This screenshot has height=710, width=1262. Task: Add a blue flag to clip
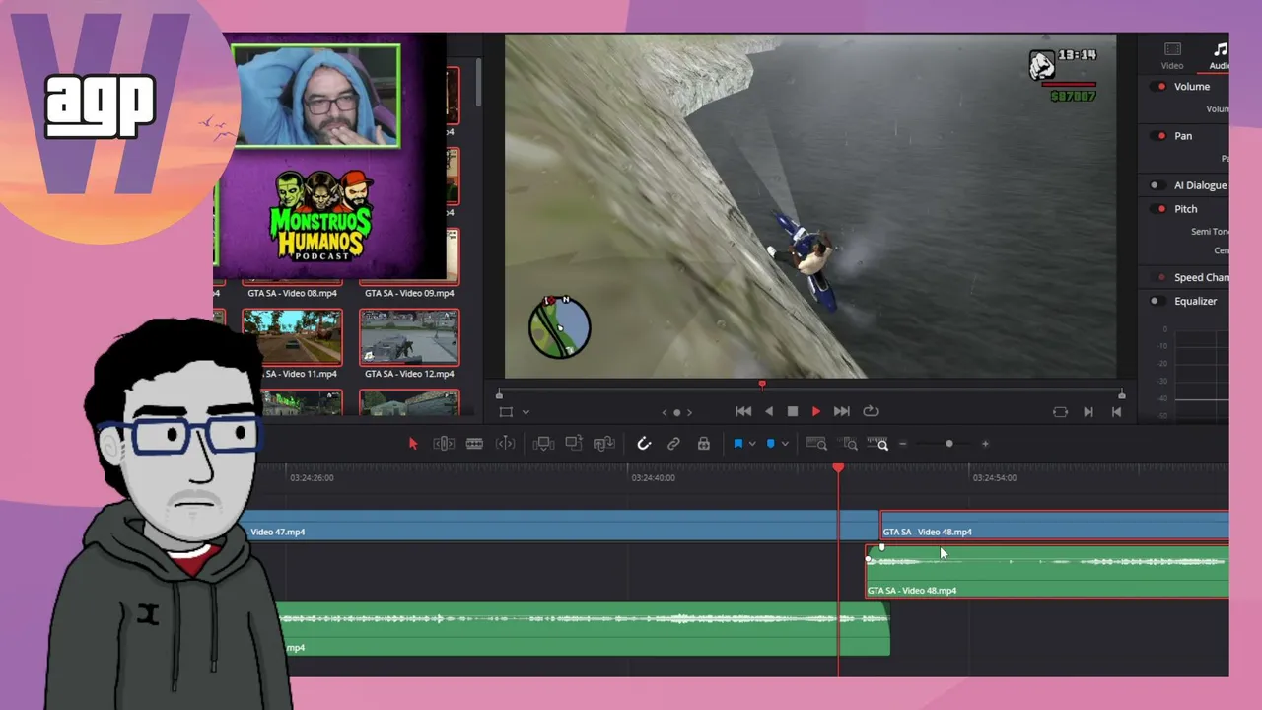click(x=737, y=444)
